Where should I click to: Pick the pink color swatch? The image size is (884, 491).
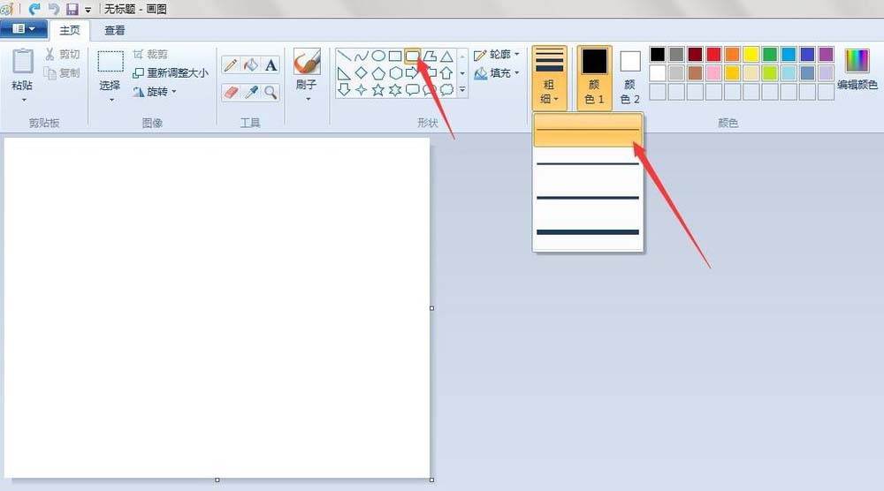[x=713, y=72]
